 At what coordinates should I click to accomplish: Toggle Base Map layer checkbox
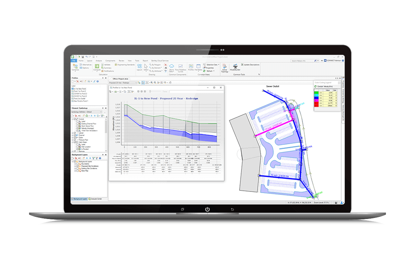coord(77,171)
